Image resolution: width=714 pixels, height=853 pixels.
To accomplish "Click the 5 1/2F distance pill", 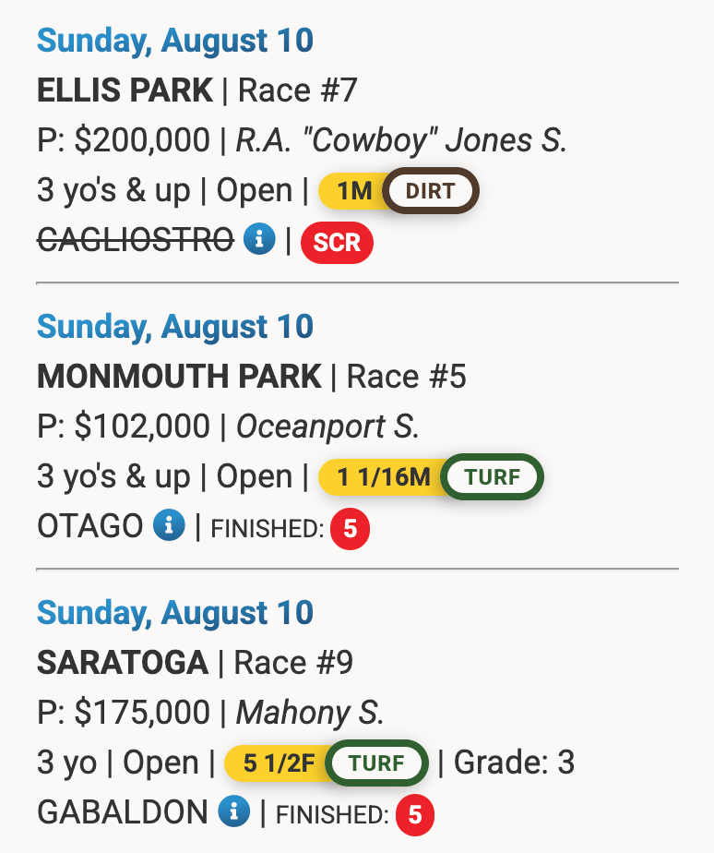I will pos(277,764).
